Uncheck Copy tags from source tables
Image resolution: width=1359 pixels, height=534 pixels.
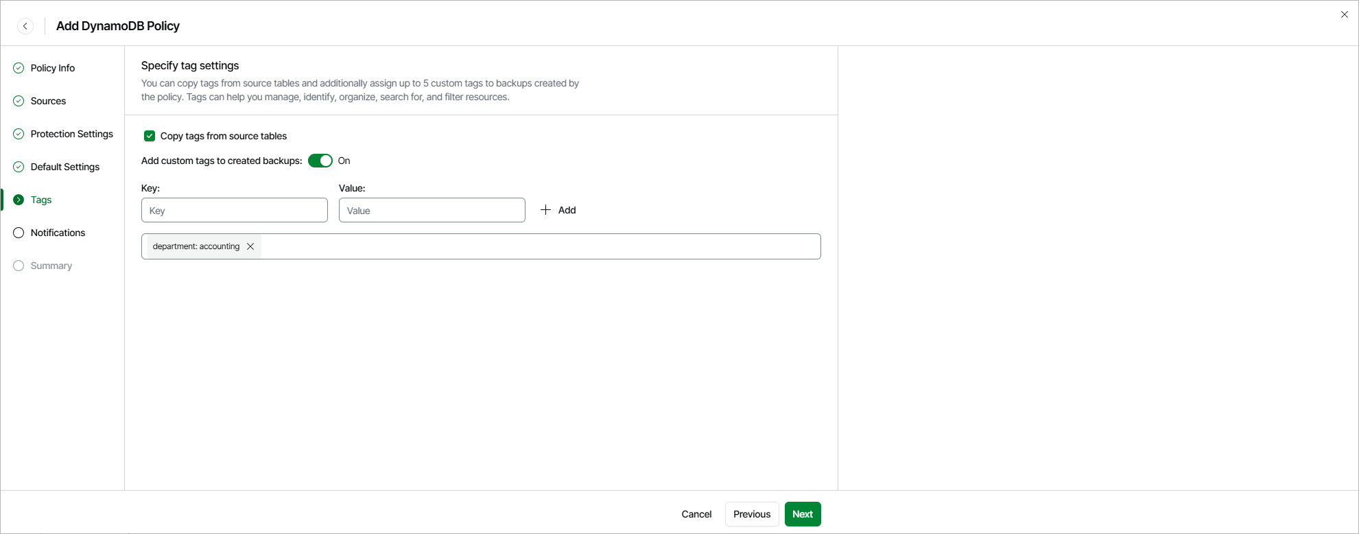tap(150, 136)
